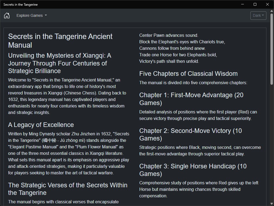Click the Chapter 3 Single Horse Handicap heading
This screenshot has height=206, width=274.
[193, 170]
